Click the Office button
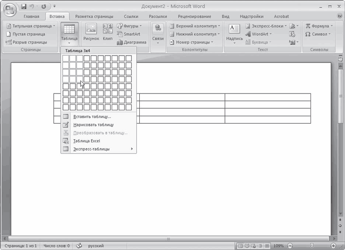This screenshot has height=250, width=345. 10,9
